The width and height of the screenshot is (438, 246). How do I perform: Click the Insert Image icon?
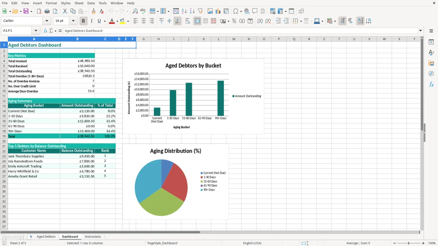tap(210, 11)
